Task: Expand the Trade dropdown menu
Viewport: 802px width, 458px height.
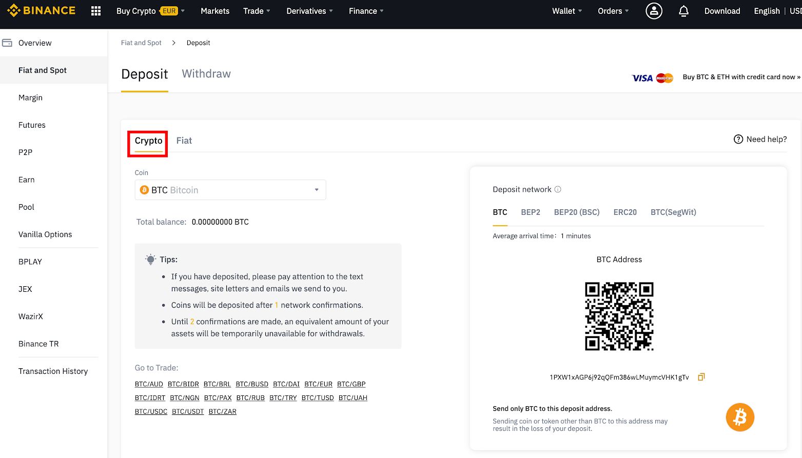Action: [257, 11]
